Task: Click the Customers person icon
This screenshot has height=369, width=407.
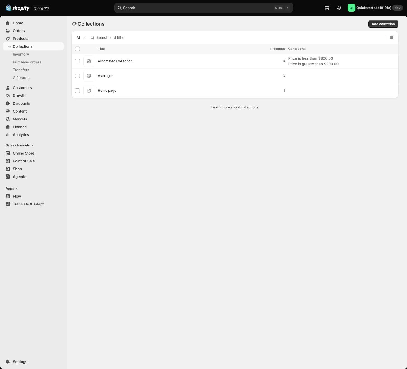Action: (8, 88)
